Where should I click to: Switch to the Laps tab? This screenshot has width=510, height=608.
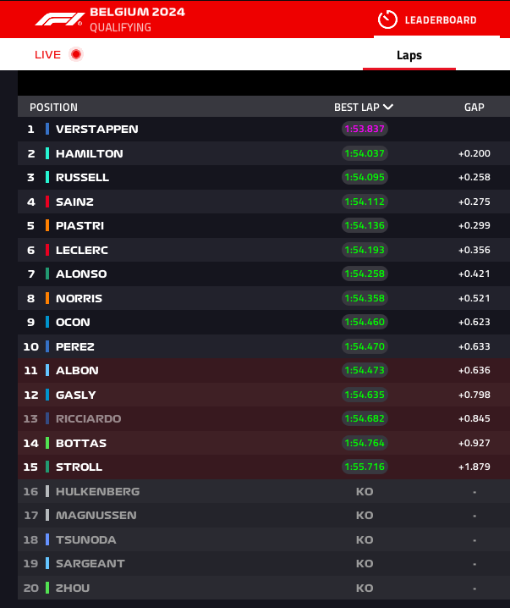[x=409, y=55]
